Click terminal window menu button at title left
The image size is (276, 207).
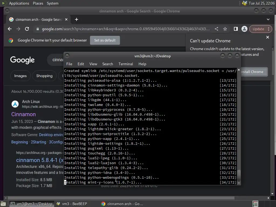point(67,56)
